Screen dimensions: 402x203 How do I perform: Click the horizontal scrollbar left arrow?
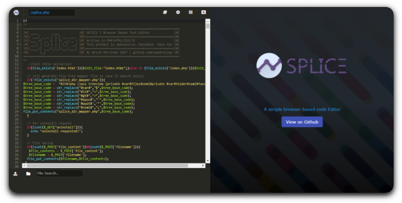click(24, 166)
